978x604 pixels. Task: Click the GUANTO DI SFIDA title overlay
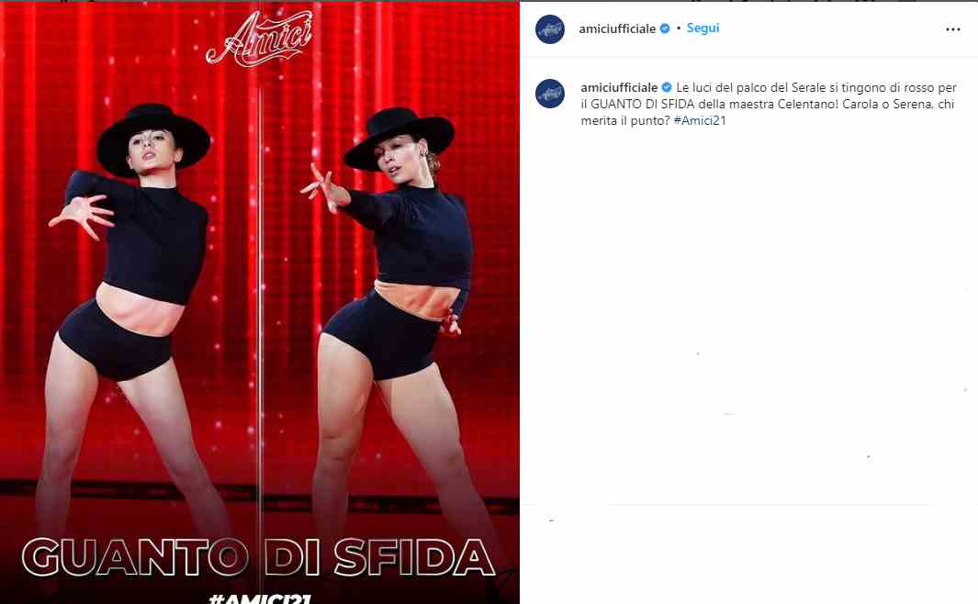tap(259, 556)
